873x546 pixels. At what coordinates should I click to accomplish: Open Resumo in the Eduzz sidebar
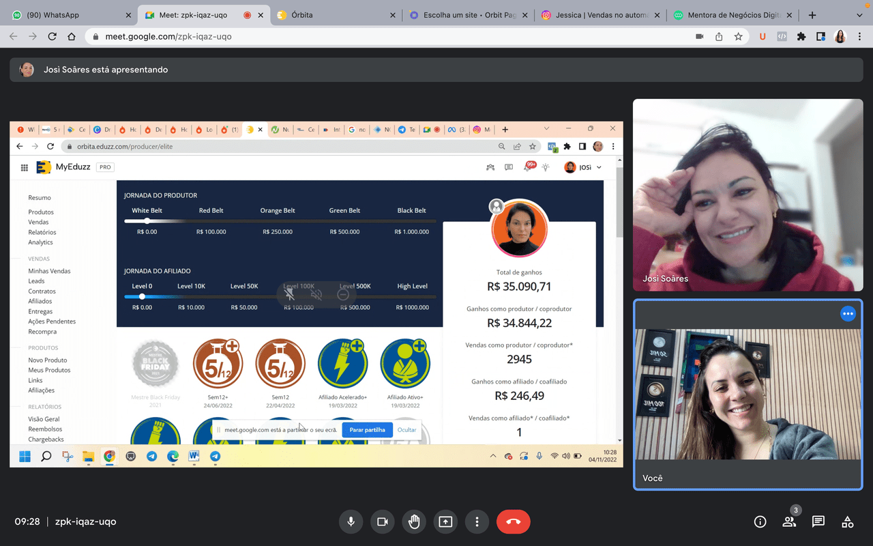click(x=40, y=198)
